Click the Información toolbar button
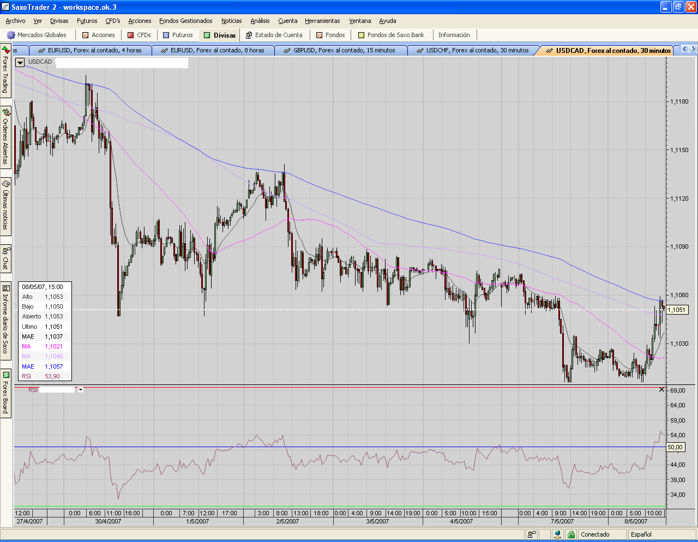698x542 pixels. (454, 35)
